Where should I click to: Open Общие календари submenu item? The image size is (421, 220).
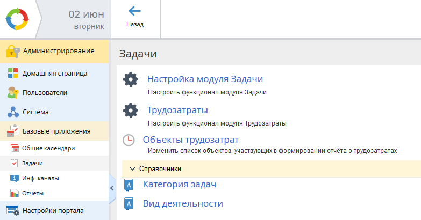(x=48, y=148)
